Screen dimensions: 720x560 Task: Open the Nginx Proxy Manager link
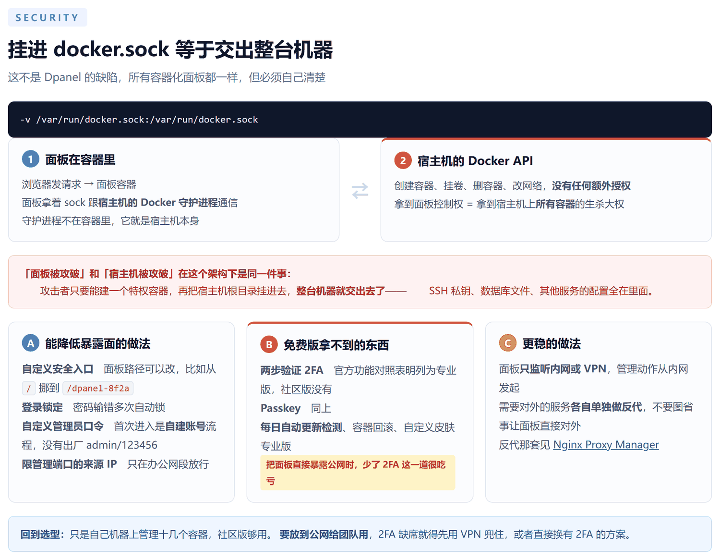[606, 445]
